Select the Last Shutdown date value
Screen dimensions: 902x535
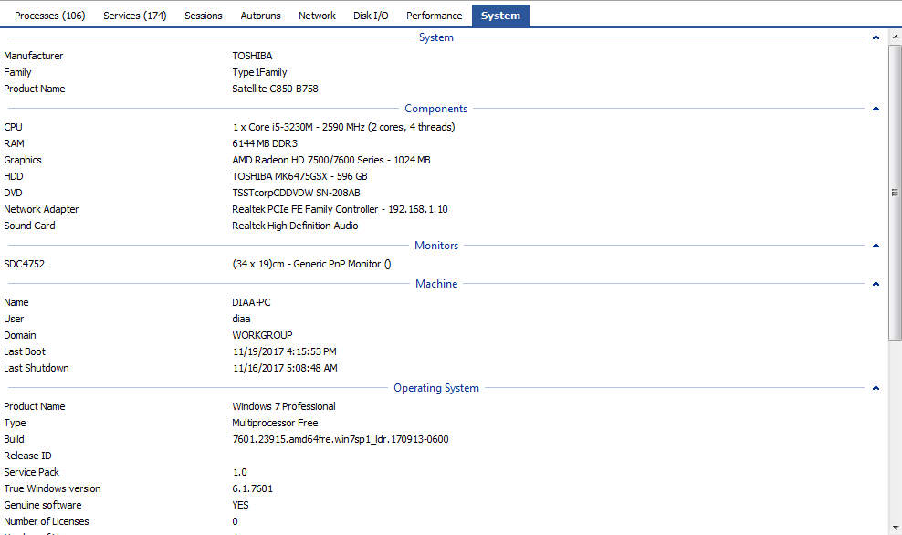(285, 368)
